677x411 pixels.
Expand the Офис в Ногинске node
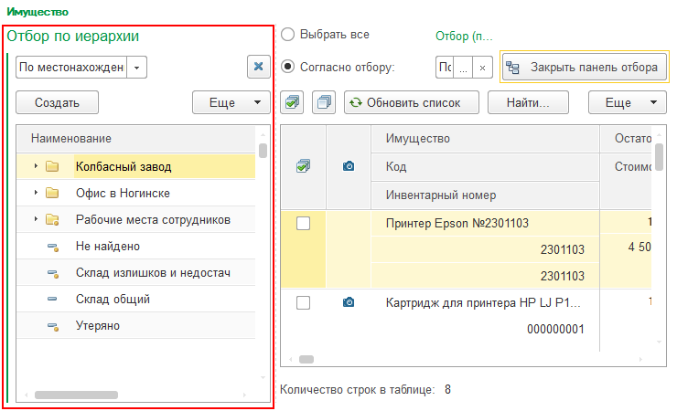tap(35, 194)
